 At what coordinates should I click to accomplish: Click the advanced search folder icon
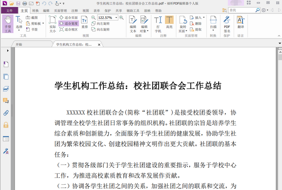pos(224,10)
